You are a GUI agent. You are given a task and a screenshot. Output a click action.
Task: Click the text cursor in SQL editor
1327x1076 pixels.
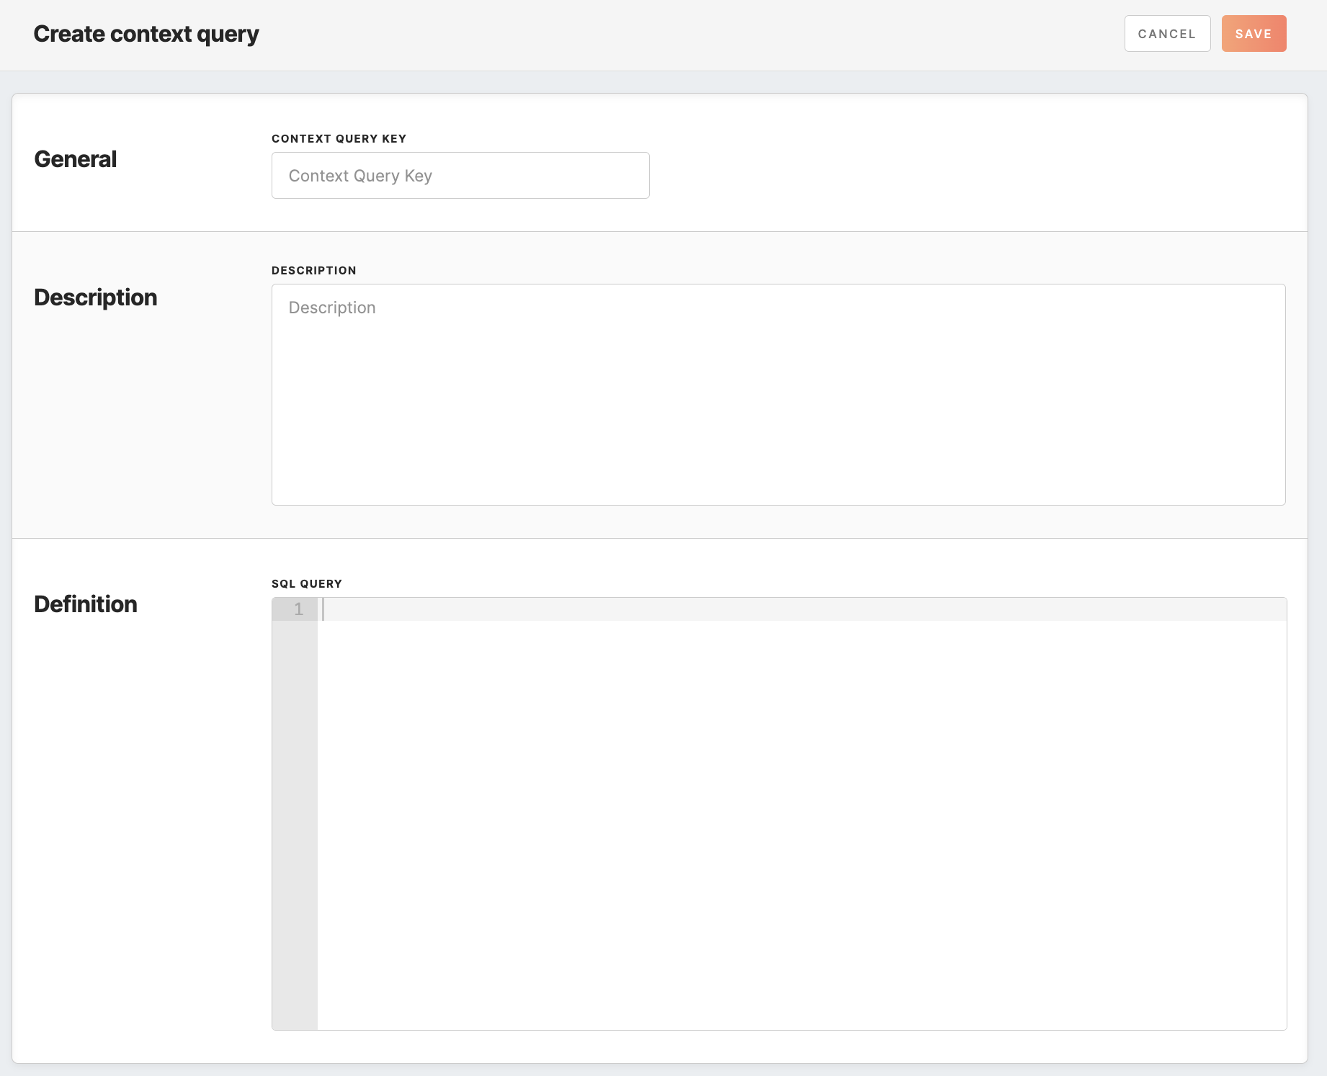pos(323,609)
